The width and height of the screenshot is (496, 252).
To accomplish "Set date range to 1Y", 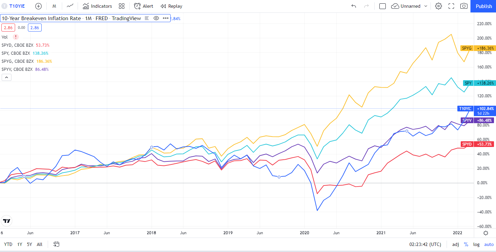I will pyautogui.click(x=20, y=244).
